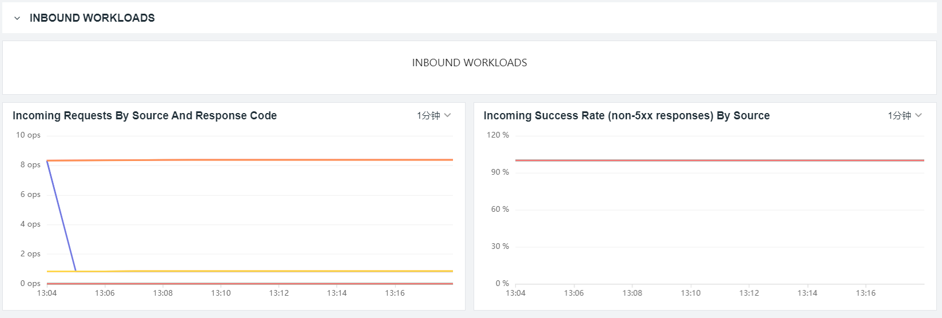
Task: Open the 1分钟 dropdown on Incoming Success Rate chart
Action: coord(904,115)
